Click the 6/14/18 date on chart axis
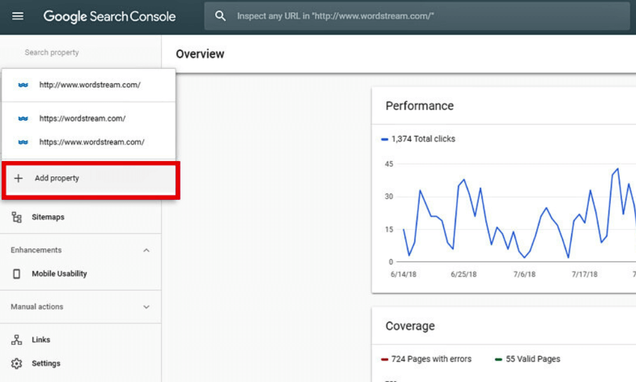Viewport: 636px width, 382px height. coord(404,274)
